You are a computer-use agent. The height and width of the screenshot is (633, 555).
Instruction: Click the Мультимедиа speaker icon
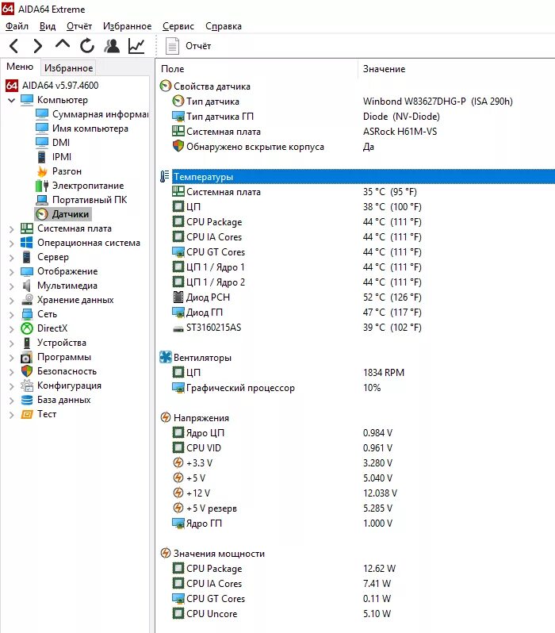tap(27, 286)
